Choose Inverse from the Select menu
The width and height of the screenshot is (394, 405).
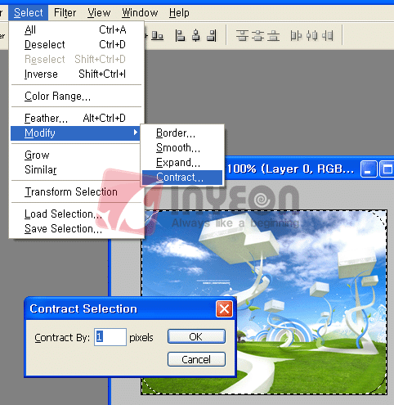(75, 74)
